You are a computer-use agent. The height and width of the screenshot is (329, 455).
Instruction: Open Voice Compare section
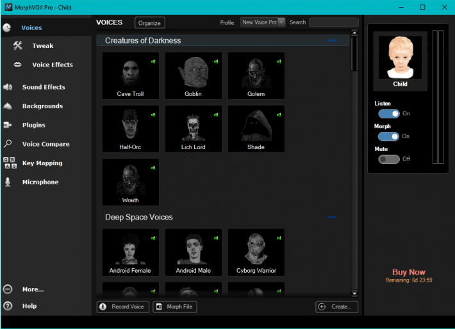(46, 144)
